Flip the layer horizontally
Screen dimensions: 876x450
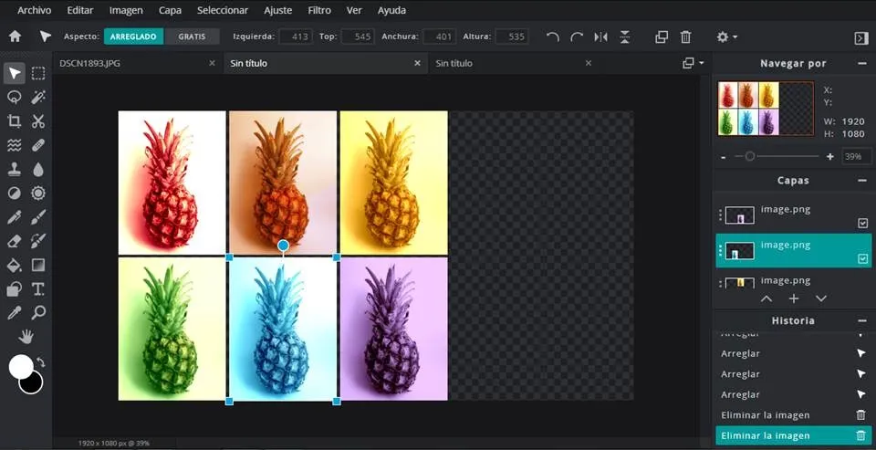tap(600, 37)
